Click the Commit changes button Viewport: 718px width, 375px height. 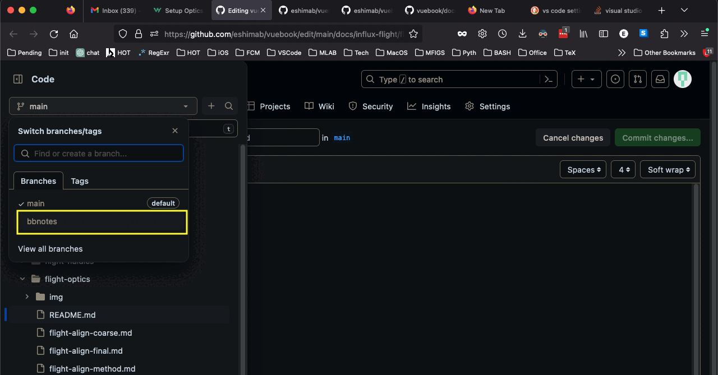click(657, 138)
